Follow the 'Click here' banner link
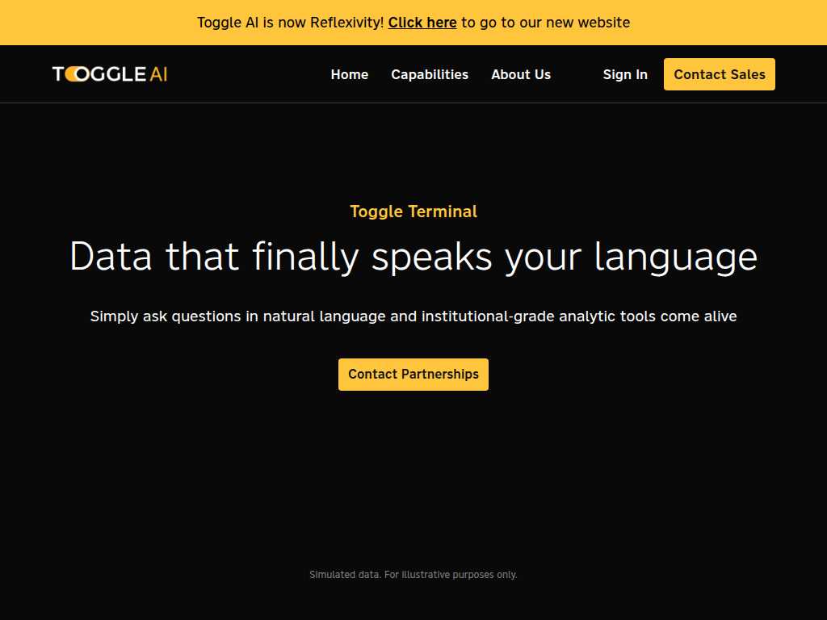The height and width of the screenshot is (620, 827). coord(422,23)
